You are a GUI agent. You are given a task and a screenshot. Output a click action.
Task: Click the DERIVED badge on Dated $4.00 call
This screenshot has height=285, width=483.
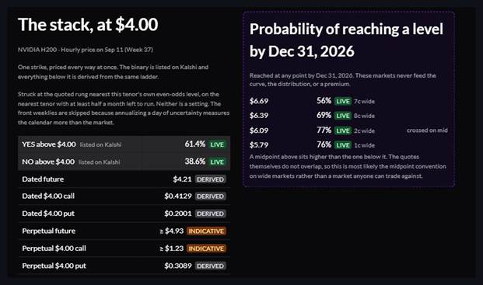(210, 196)
